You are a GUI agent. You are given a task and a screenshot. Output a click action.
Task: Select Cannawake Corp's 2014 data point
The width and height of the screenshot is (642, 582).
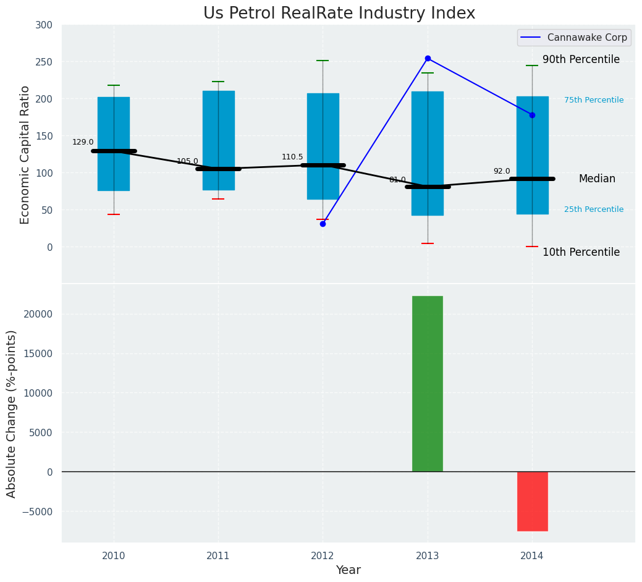[532, 115]
